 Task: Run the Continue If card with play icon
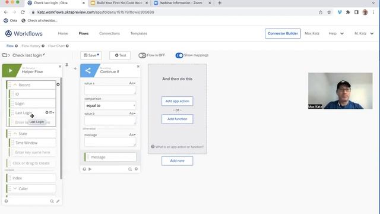(90, 169)
